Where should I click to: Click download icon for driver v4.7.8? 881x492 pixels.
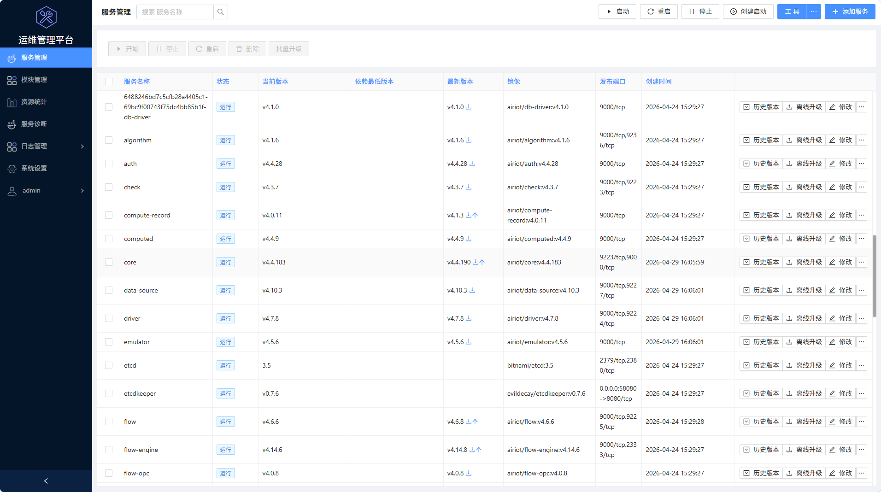click(469, 318)
